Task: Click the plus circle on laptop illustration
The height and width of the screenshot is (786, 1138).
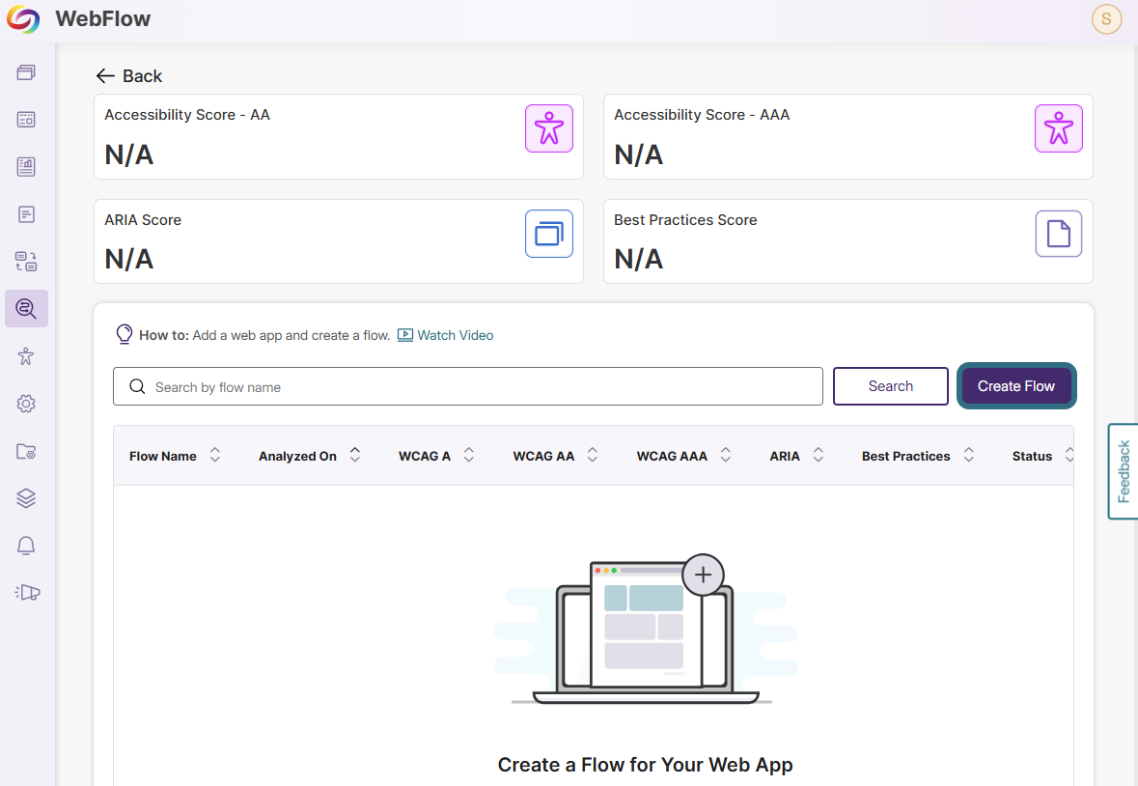Action: (703, 575)
